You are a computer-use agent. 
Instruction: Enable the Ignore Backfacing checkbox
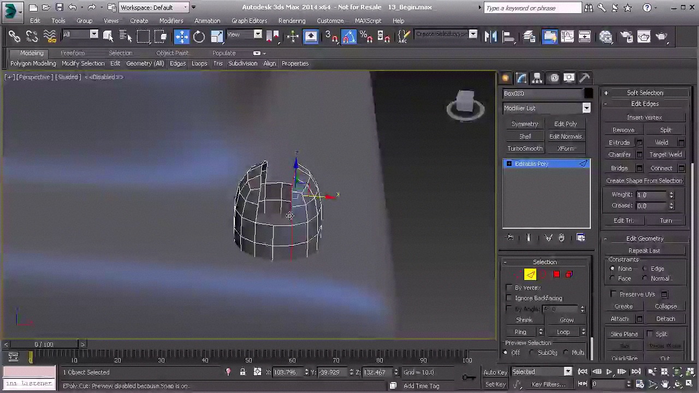pyautogui.click(x=509, y=298)
